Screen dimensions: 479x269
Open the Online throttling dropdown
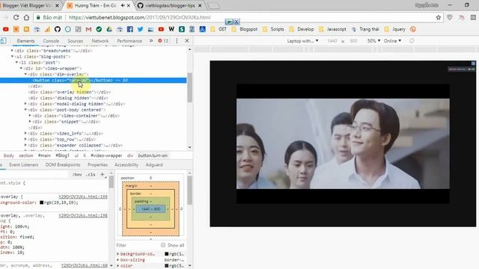pos(392,41)
